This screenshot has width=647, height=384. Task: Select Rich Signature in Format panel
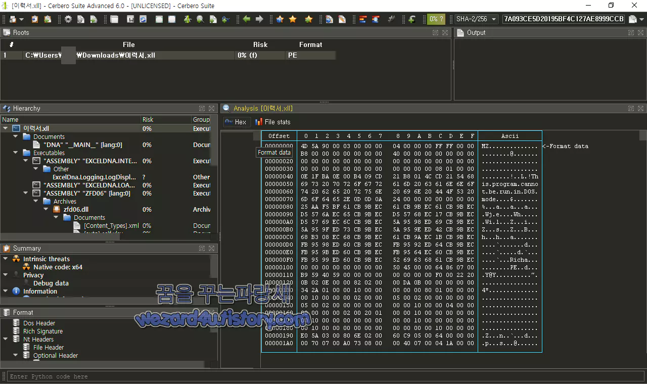43,331
